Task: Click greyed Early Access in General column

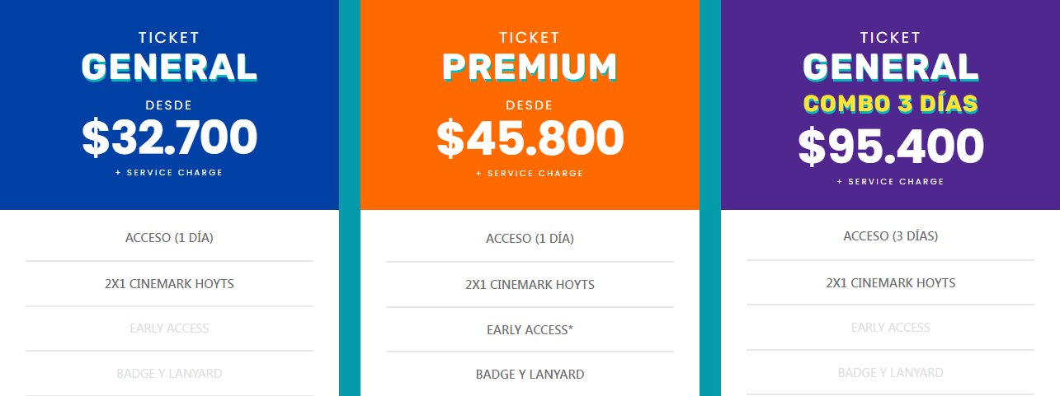Action: pyautogui.click(x=169, y=328)
